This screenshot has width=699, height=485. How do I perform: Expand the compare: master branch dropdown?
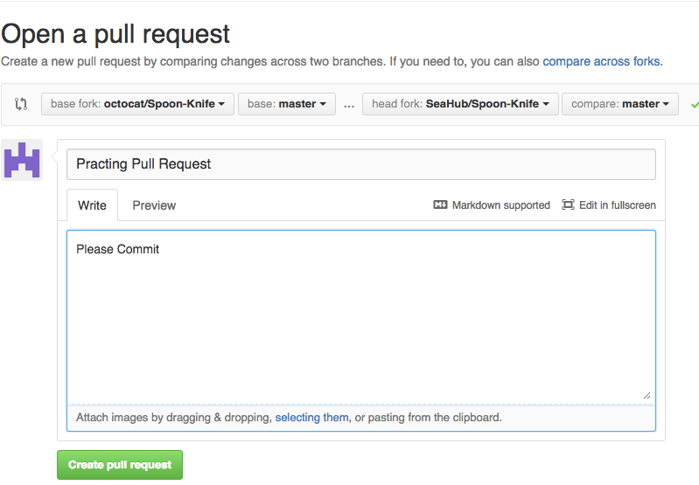tap(620, 104)
